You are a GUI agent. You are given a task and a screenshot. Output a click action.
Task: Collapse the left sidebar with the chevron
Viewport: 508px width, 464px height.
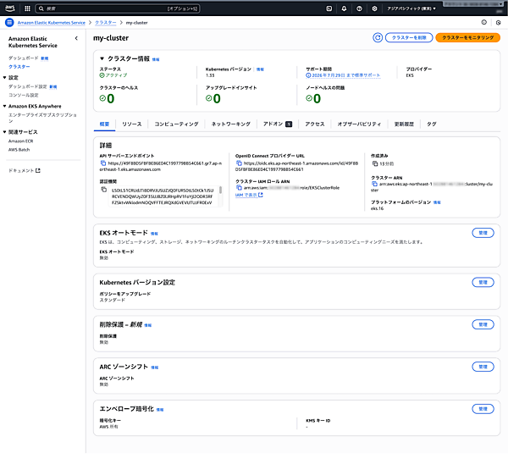tap(76, 38)
